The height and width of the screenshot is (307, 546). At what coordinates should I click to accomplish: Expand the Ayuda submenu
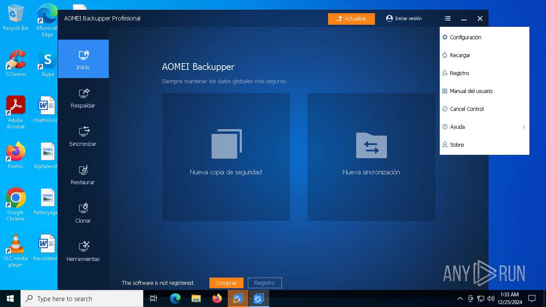click(x=485, y=127)
